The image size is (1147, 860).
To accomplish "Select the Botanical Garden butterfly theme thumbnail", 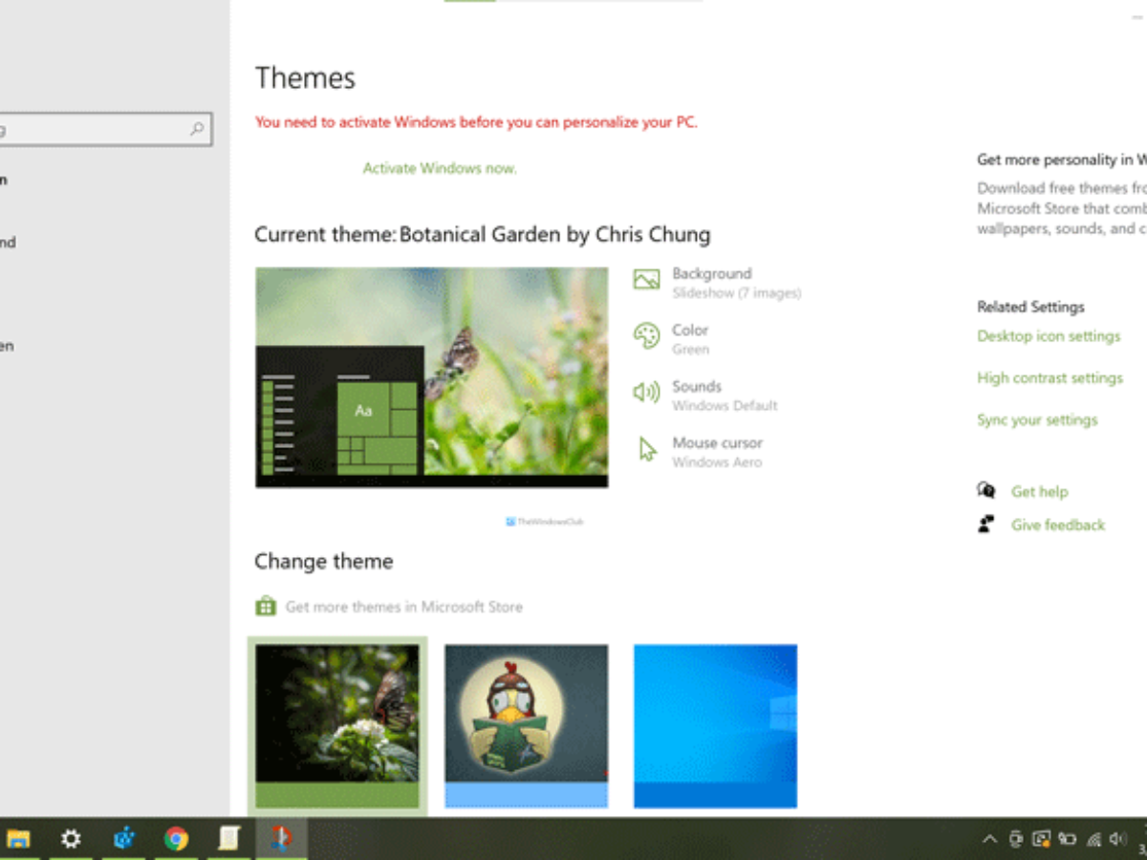I will point(337,725).
